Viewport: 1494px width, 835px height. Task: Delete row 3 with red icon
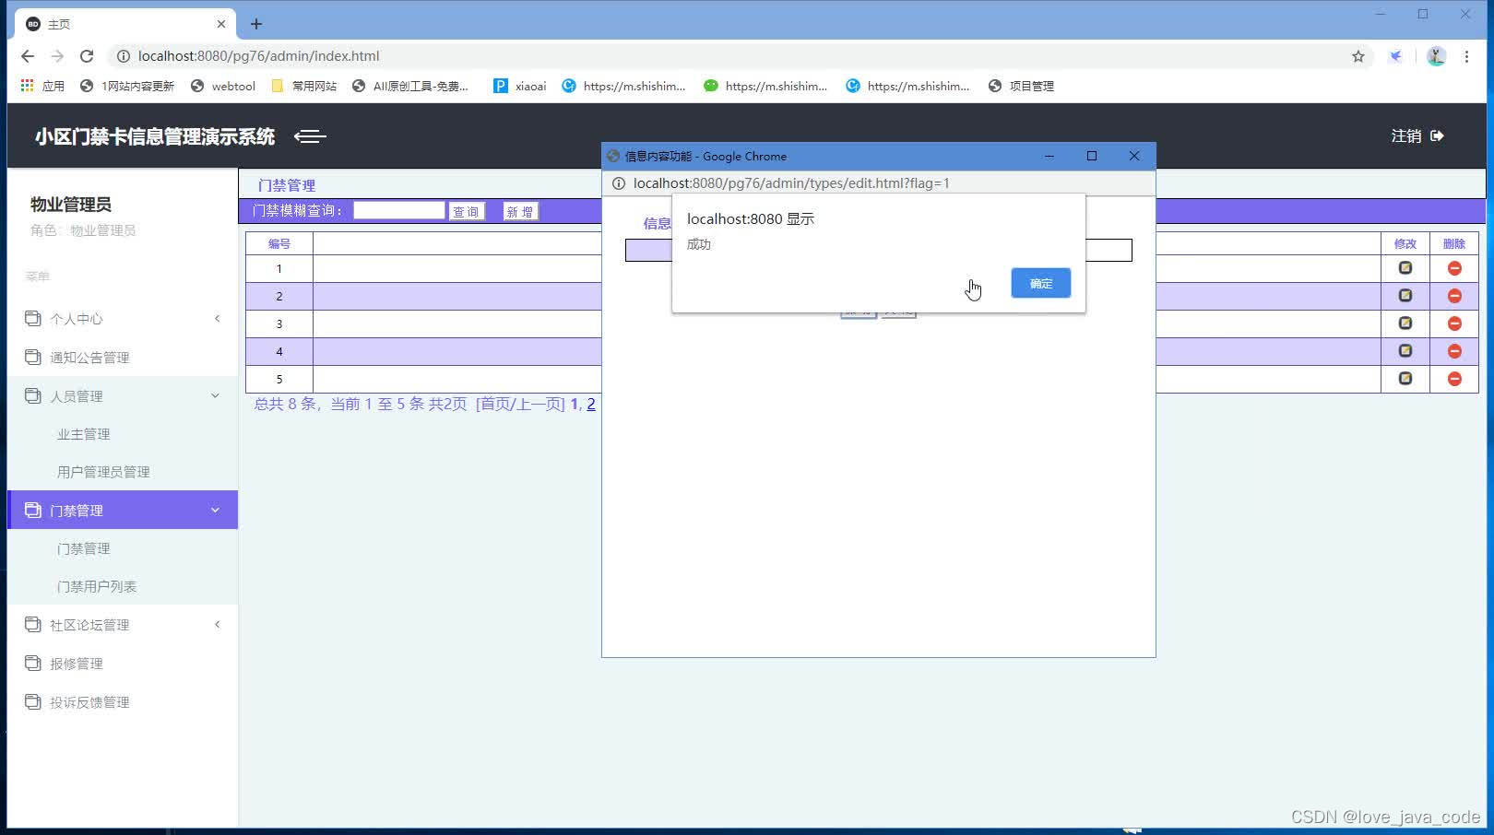pyautogui.click(x=1454, y=323)
